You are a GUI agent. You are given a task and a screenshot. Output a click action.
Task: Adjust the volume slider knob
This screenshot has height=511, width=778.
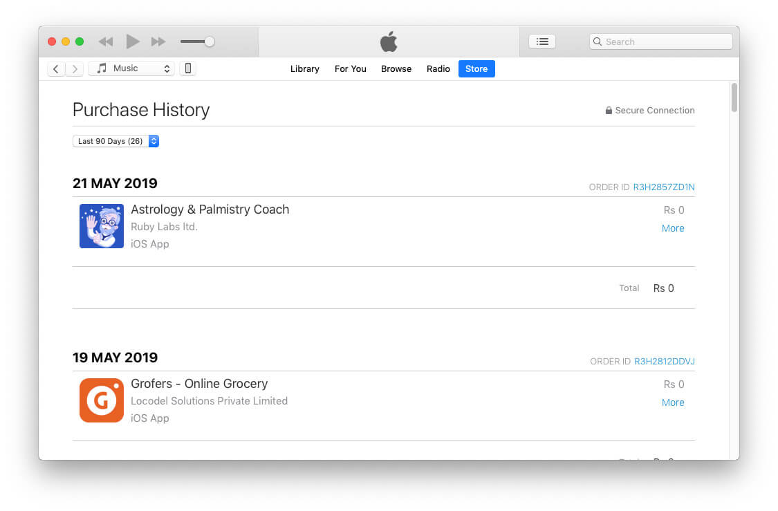(210, 41)
